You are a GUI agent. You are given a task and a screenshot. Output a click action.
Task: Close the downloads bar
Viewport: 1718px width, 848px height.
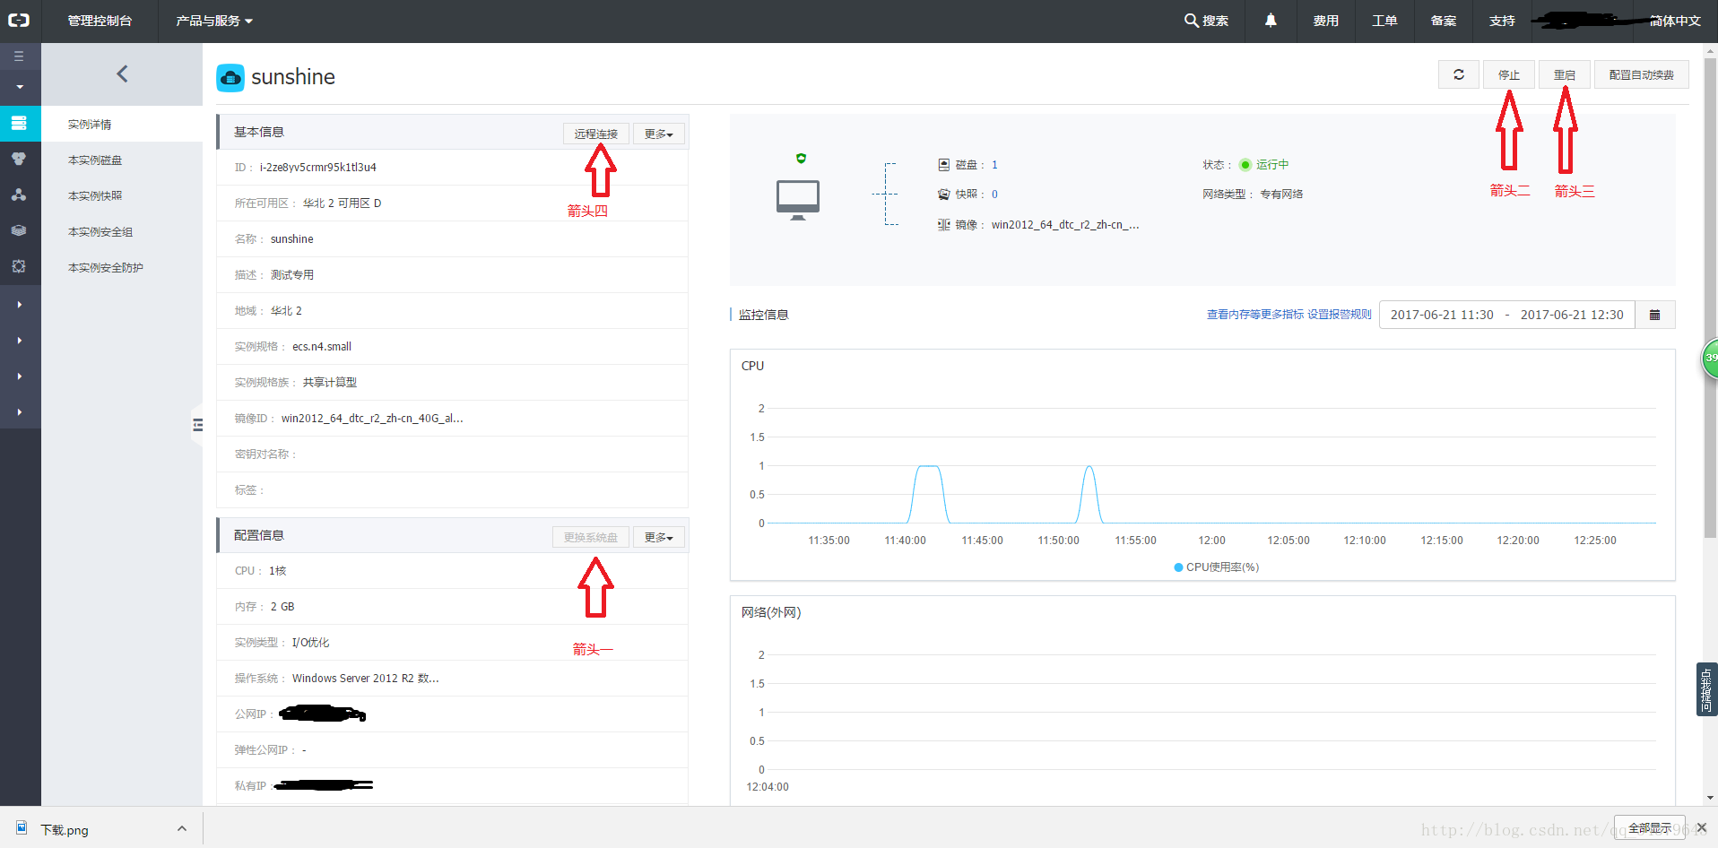click(x=1701, y=827)
